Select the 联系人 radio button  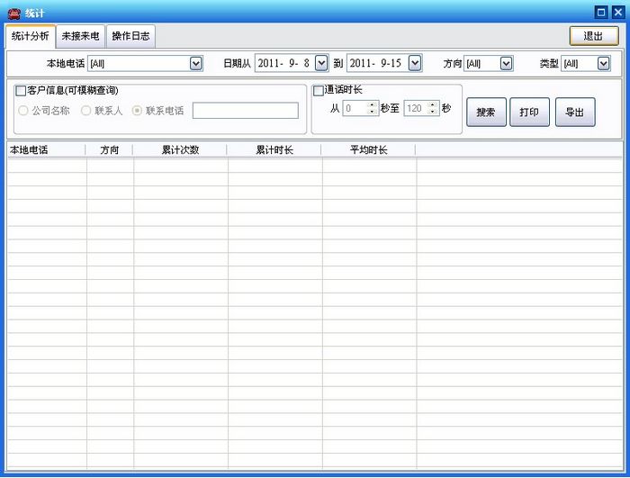pyautogui.click(x=86, y=111)
